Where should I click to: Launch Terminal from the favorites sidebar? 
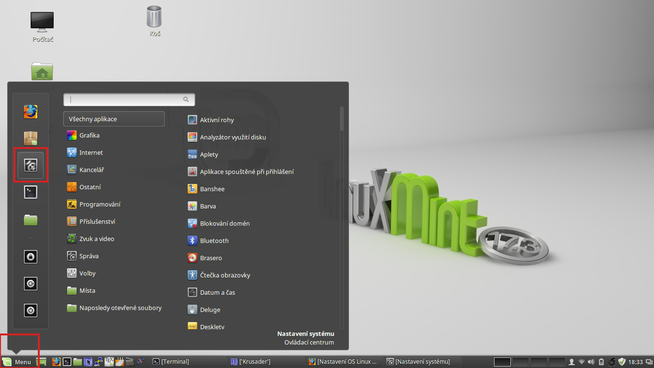tap(31, 192)
